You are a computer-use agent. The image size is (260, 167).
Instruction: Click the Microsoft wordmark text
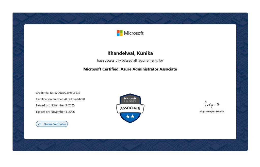click(134, 33)
